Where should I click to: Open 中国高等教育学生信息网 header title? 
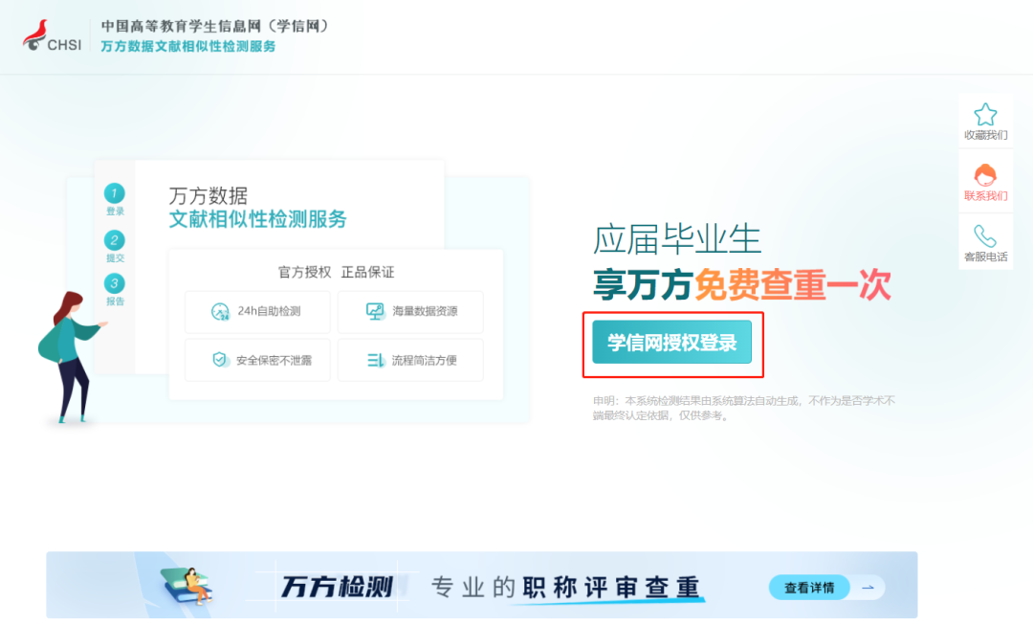(x=215, y=26)
